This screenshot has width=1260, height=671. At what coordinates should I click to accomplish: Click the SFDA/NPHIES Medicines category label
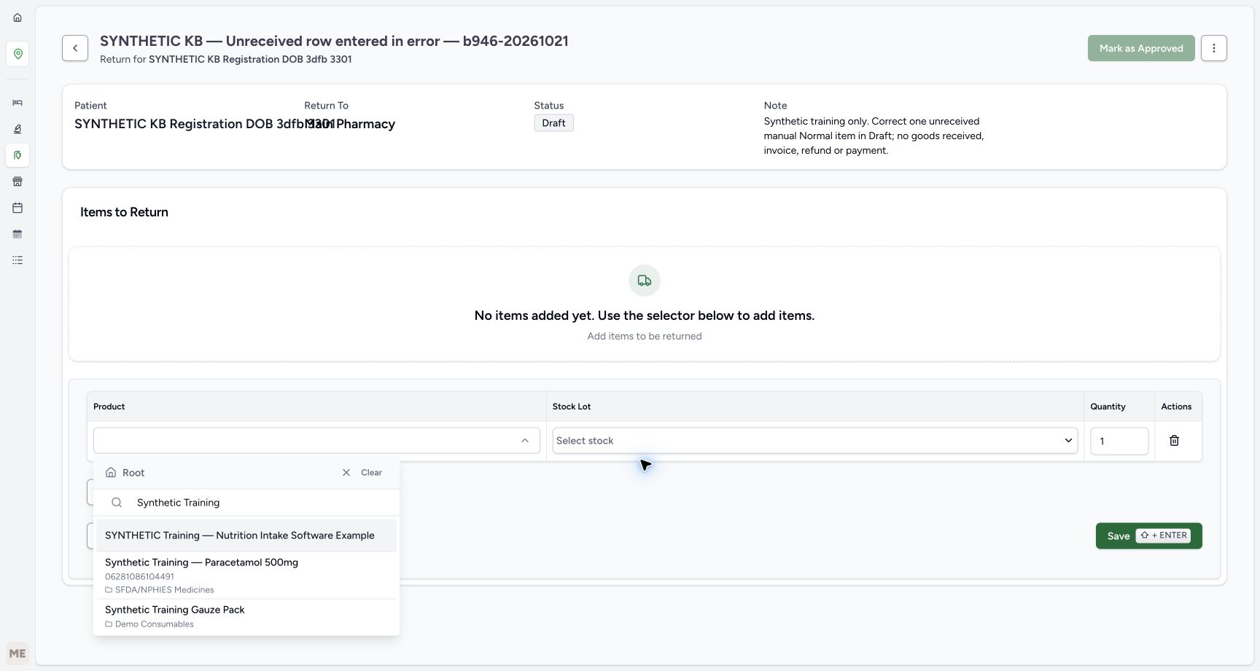coord(164,589)
